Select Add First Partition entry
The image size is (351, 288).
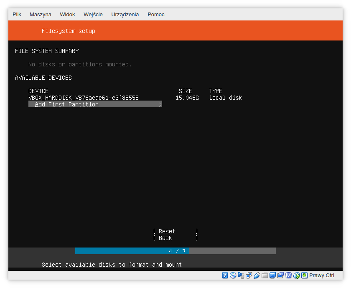click(x=95, y=104)
